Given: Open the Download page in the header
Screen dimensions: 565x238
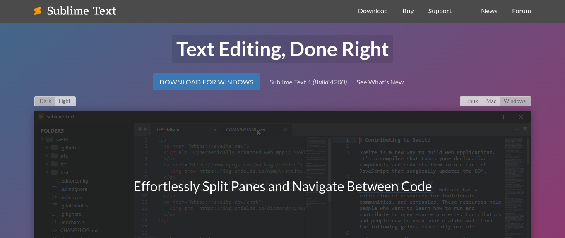Looking at the screenshot, I should (373, 11).
